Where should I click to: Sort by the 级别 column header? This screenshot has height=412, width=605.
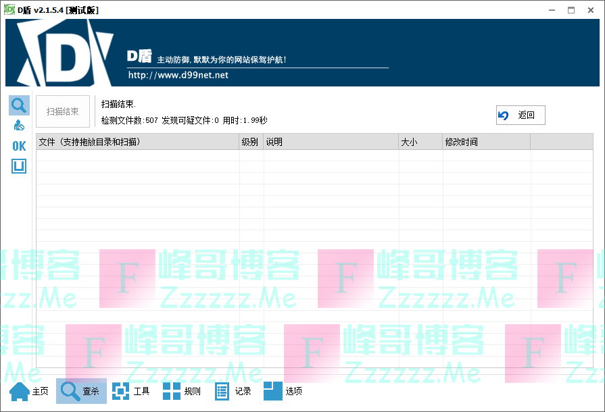pyautogui.click(x=251, y=142)
